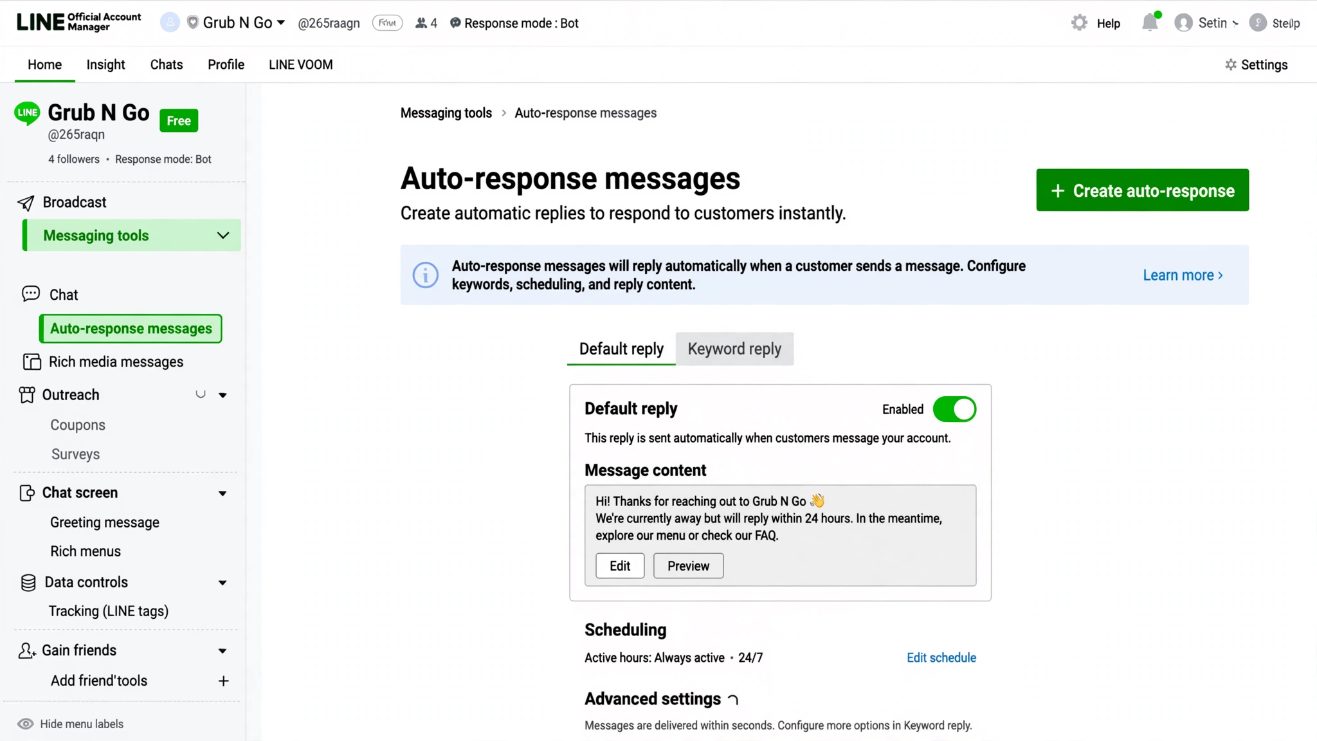Click the message content text box
The width and height of the screenshot is (1317, 741).
[x=780, y=535]
